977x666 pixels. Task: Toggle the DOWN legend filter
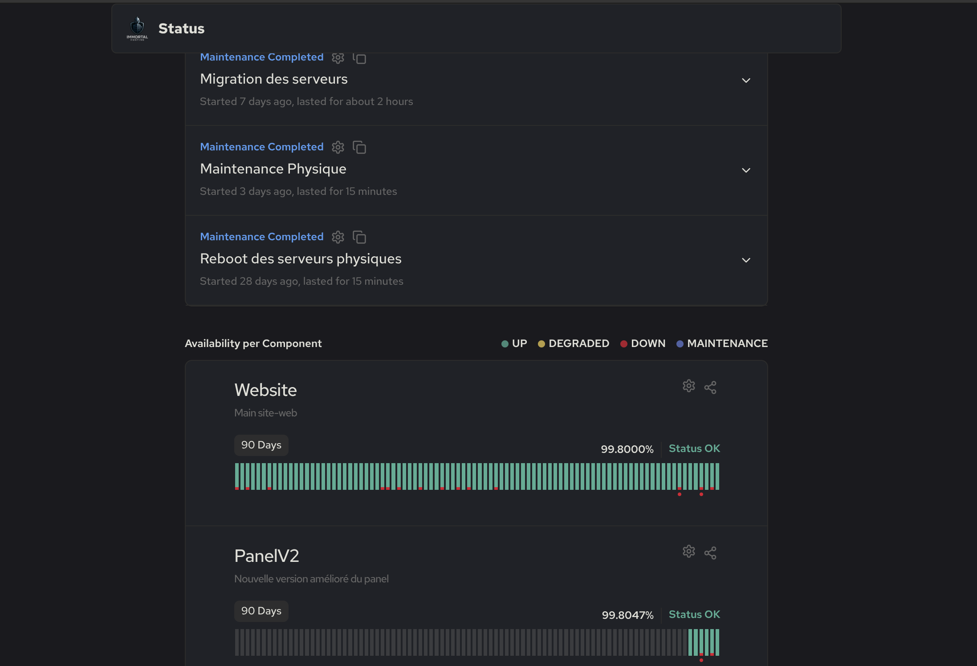(x=643, y=343)
